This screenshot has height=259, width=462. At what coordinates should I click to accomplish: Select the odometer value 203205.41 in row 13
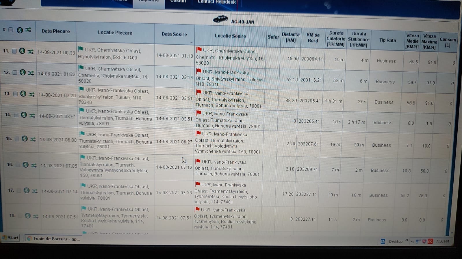click(310, 101)
